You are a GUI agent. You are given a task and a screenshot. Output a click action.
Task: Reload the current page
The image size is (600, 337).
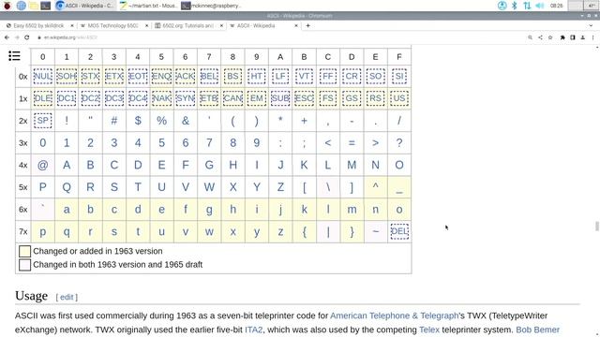27,37
